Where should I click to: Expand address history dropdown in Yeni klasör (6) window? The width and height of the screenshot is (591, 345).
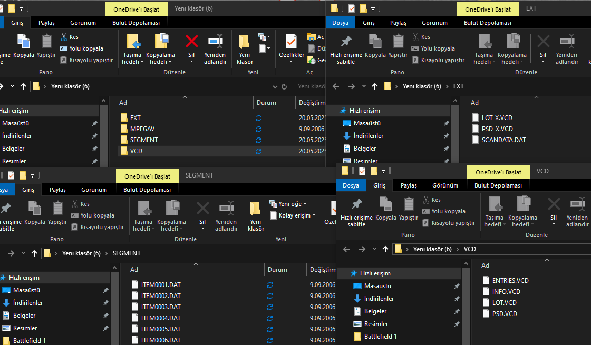(275, 86)
